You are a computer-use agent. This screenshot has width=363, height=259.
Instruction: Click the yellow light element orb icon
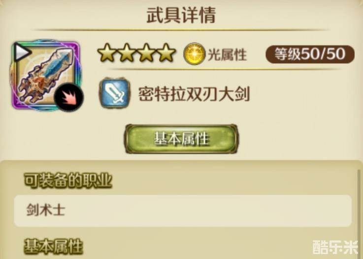195,54
